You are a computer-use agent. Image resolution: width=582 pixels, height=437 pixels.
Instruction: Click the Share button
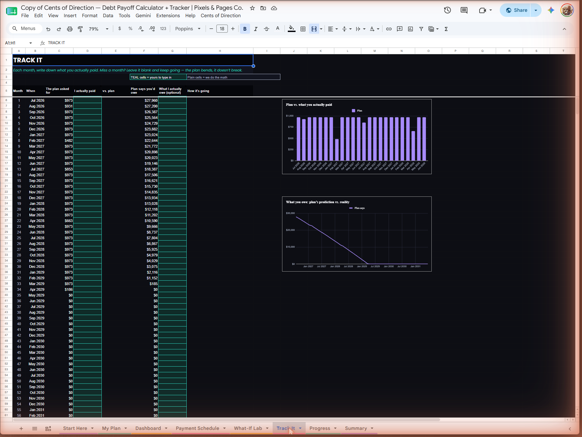tap(516, 10)
